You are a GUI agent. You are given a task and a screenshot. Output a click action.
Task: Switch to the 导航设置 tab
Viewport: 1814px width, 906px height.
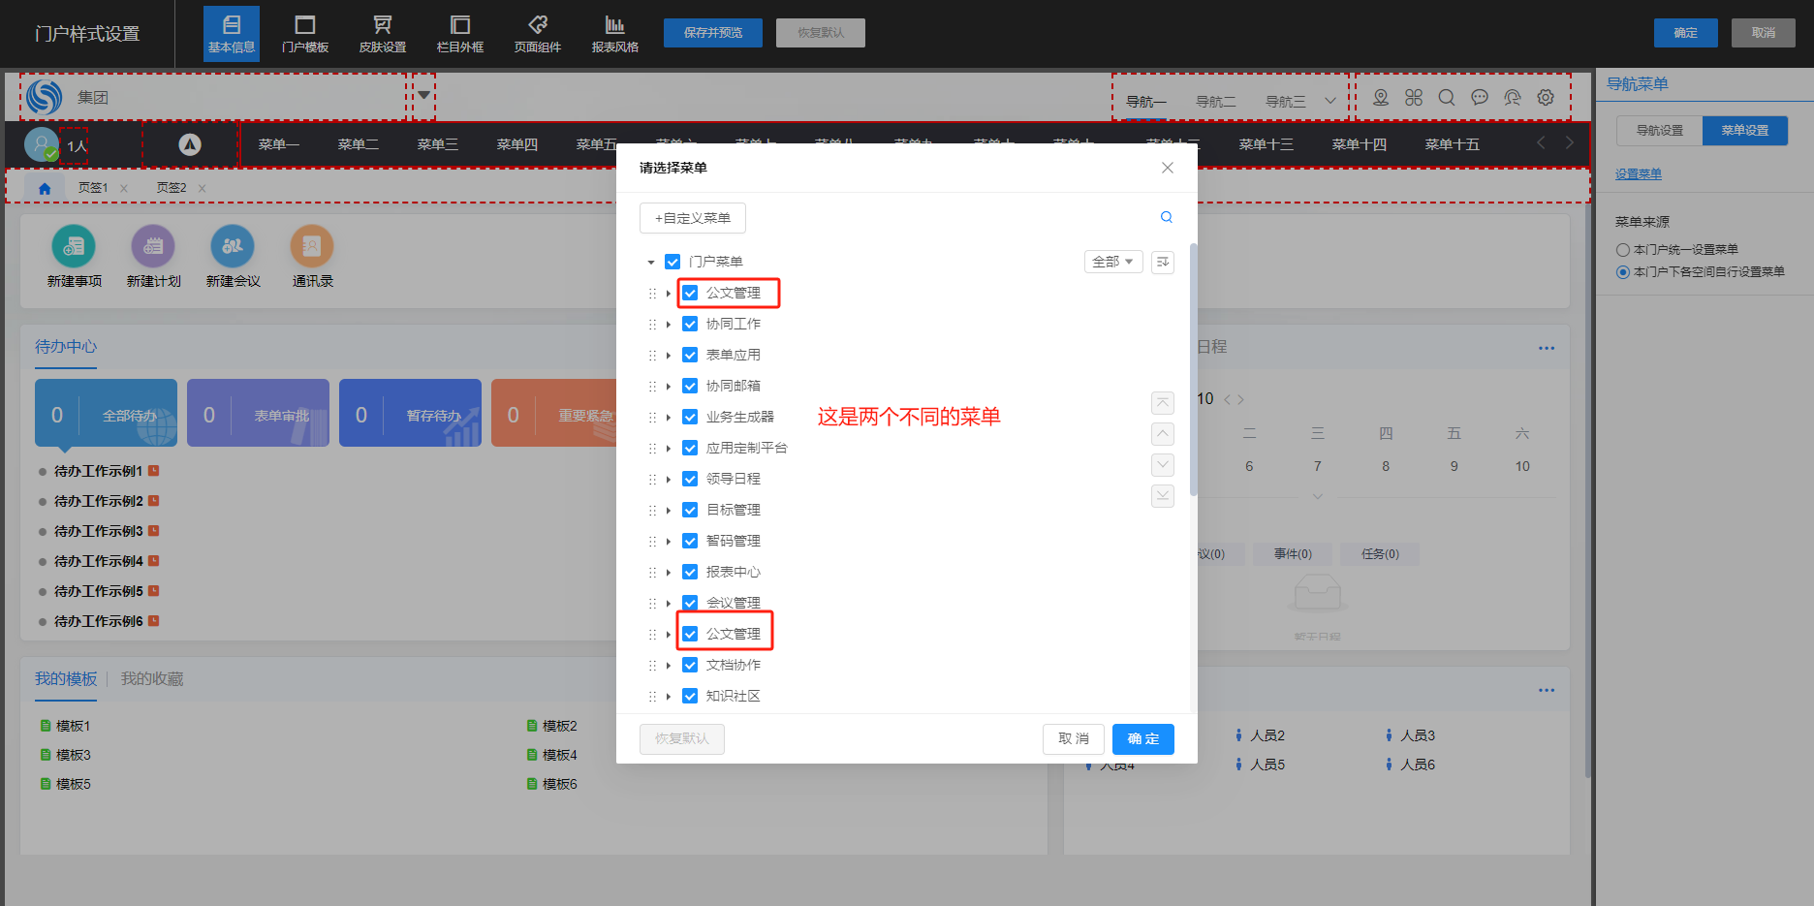(x=1659, y=130)
